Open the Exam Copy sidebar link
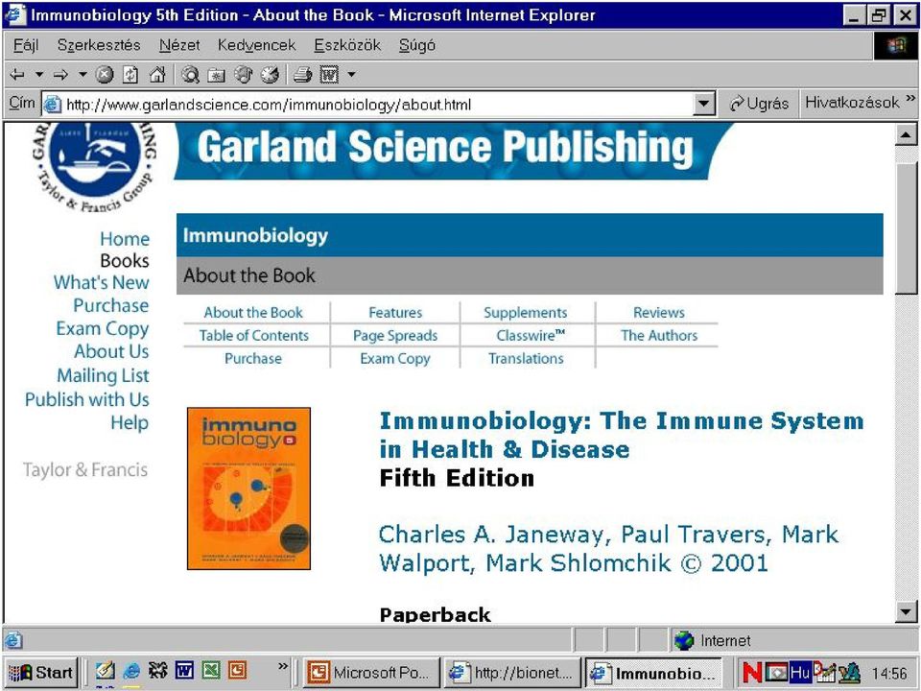 (103, 329)
